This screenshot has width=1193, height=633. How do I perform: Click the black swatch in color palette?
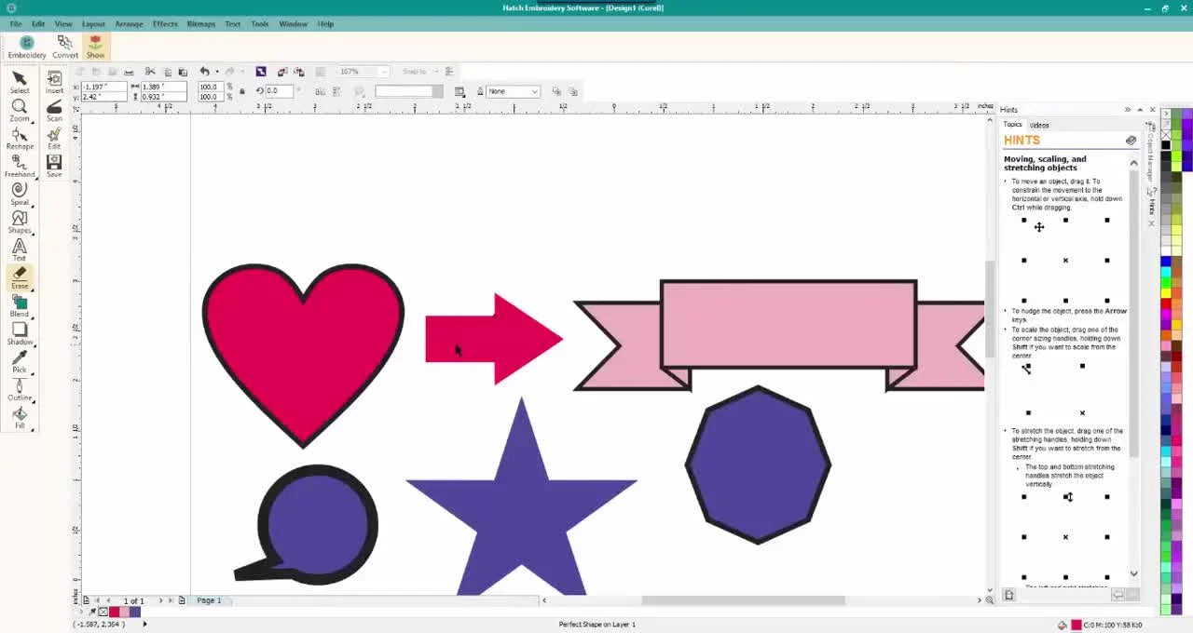click(1166, 144)
